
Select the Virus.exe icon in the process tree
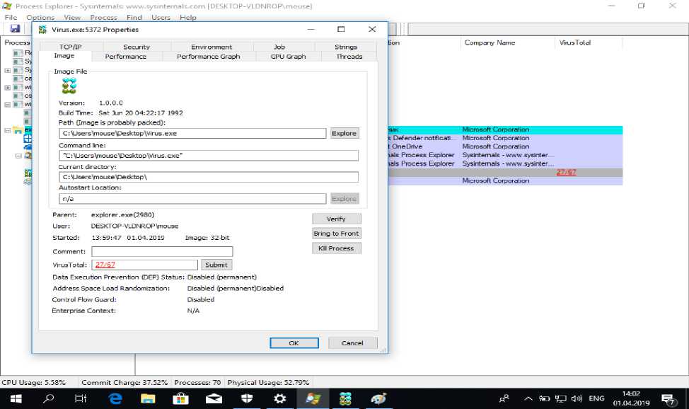pos(28,173)
